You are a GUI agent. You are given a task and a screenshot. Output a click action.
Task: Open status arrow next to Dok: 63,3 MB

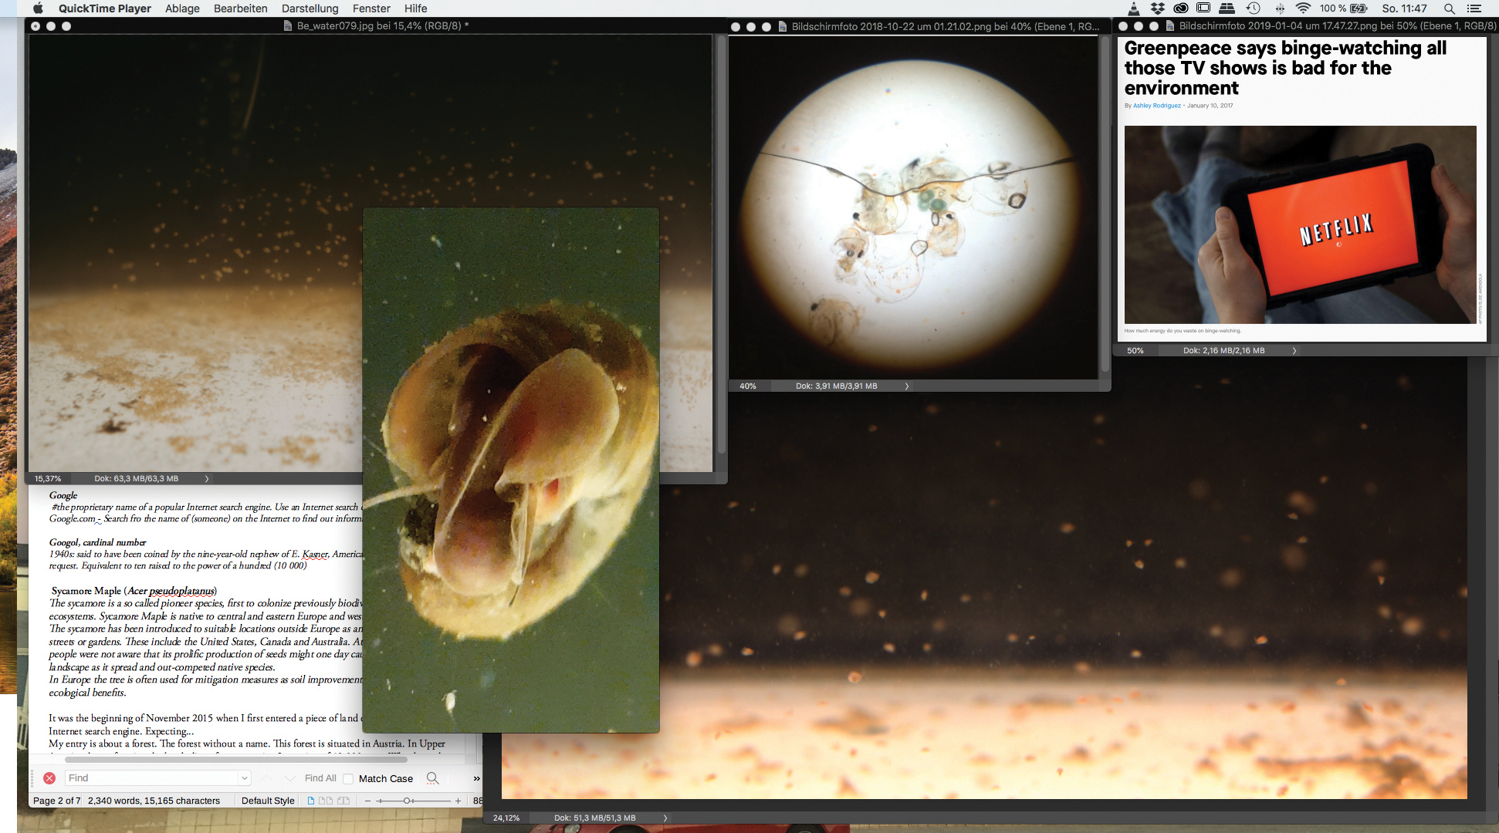click(x=207, y=479)
